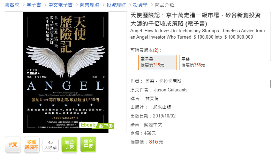Click the 收藏試閱本 button
Image resolution: width=271 pixels, height=155 pixels.
pos(32,145)
